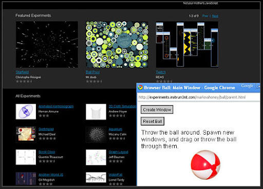Click the Reset Ball button
The image size is (263, 189).
tap(153, 121)
